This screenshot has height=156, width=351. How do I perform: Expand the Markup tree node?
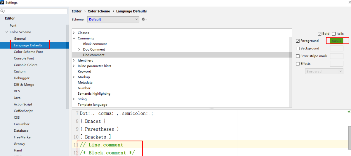74,77
